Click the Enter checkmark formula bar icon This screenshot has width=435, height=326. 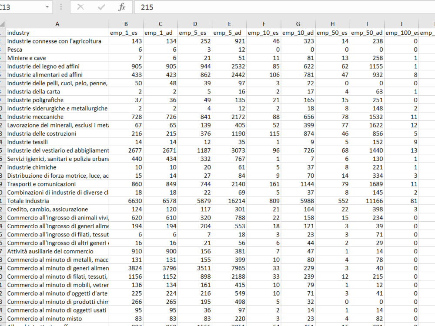[x=101, y=7]
